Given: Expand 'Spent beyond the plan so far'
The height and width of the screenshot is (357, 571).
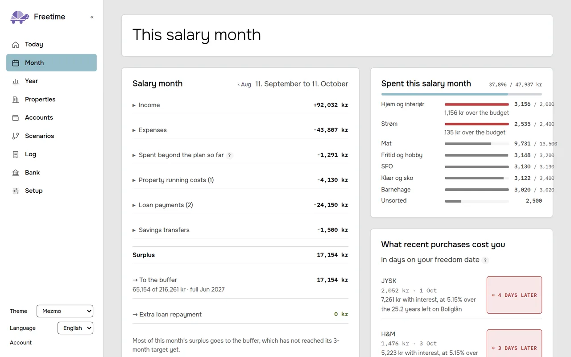Looking at the screenshot, I should 240,155.
